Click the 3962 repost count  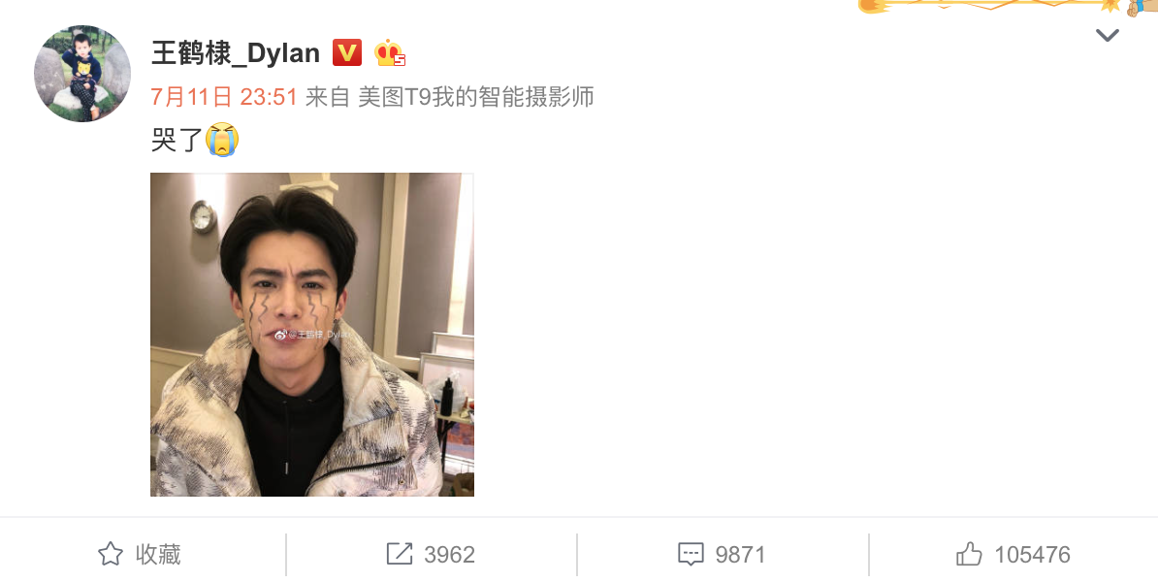(450, 555)
